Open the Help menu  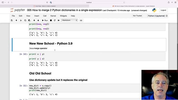73,16
